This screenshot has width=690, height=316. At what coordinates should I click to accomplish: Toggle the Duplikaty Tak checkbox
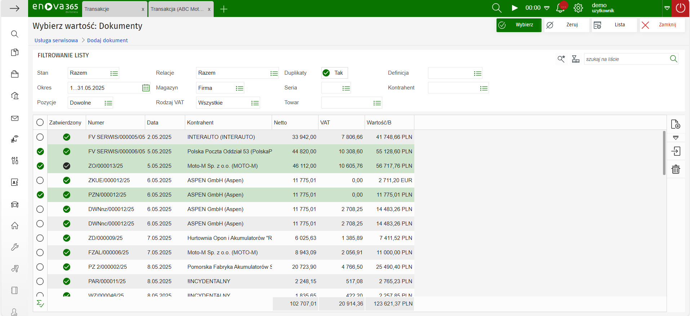(326, 73)
